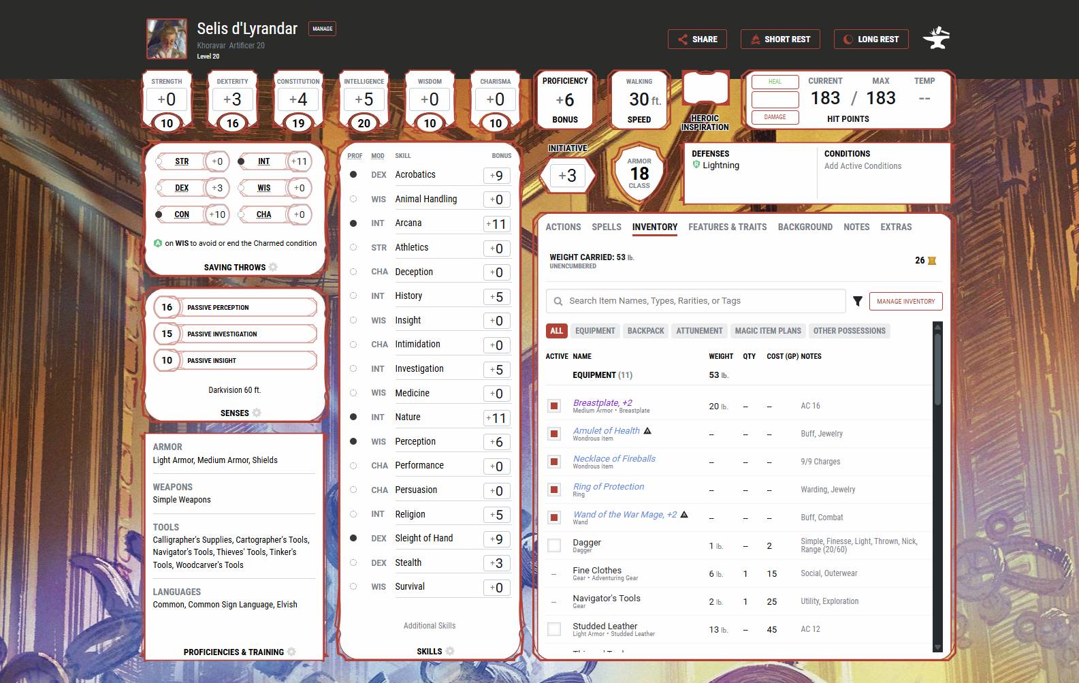Click the Heroic Inspiration box
Screen dimensions: 1079x683
point(705,90)
